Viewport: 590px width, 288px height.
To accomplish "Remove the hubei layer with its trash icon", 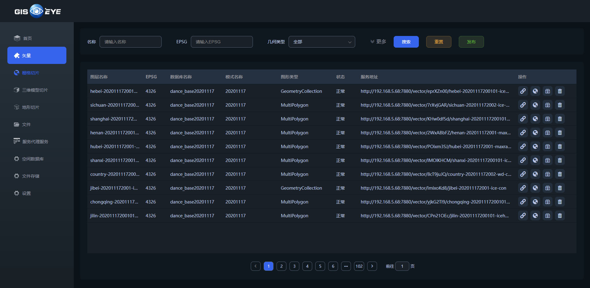I will point(560,146).
